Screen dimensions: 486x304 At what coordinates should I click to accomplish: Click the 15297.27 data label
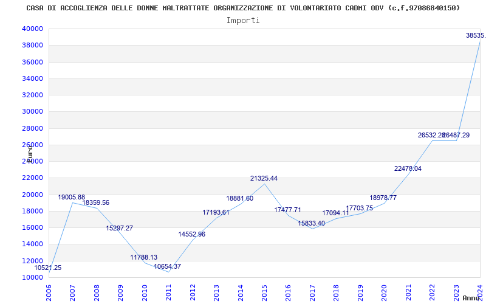[119, 229]
